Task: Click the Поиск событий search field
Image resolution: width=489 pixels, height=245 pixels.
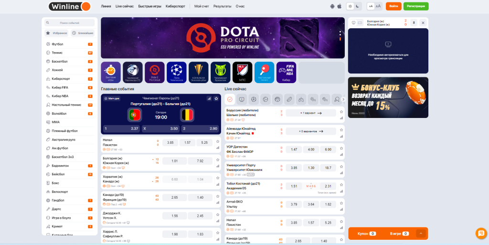Action: click(x=70, y=22)
